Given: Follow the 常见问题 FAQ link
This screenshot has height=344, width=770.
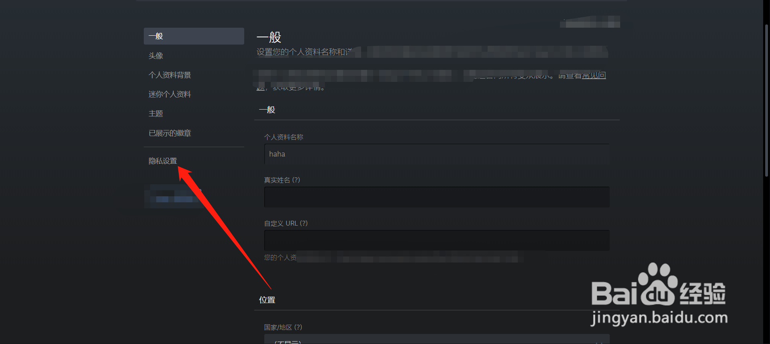Looking at the screenshot, I should [594, 75].
